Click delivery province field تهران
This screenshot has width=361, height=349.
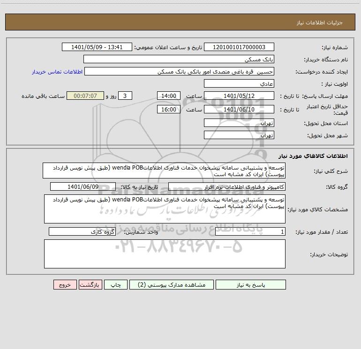tap(239, 123)
